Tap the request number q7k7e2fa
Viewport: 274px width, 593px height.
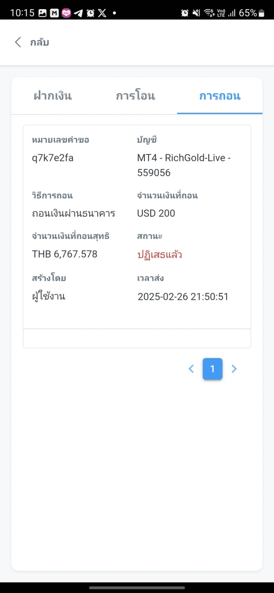(53, 158)
